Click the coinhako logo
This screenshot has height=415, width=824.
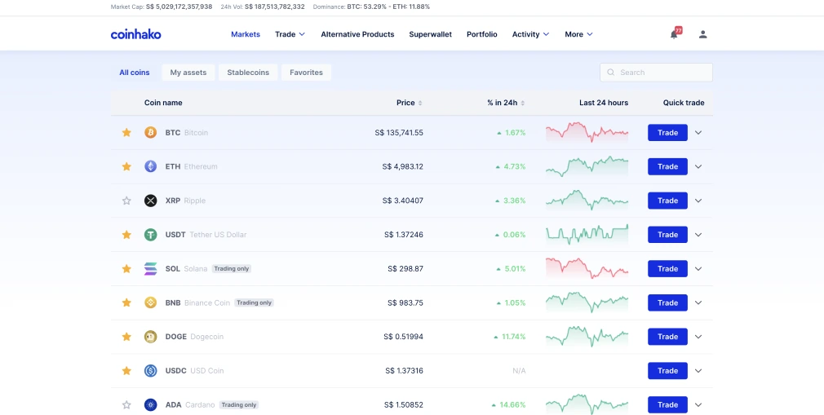[135, 34]
